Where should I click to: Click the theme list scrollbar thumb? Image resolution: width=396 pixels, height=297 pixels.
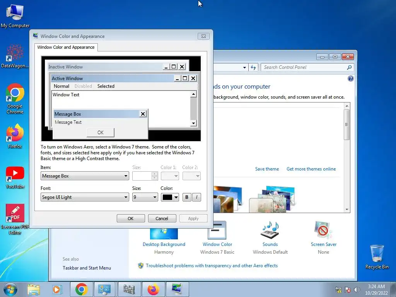click(x=347, y=125)
